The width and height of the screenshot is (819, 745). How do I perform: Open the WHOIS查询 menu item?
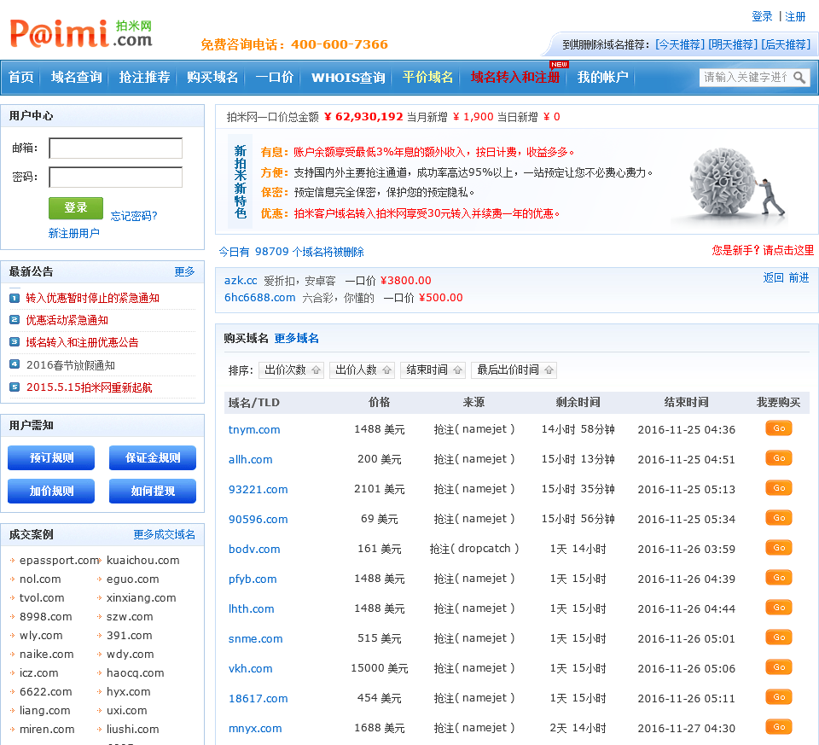pyautogui.click(x=347, y=78)
